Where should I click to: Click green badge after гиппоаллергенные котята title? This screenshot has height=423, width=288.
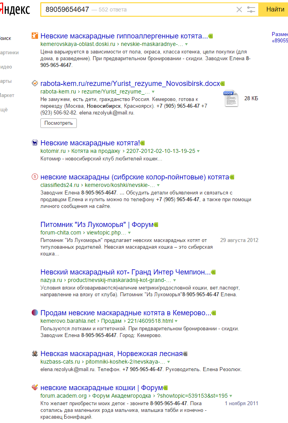pos(211,36)
